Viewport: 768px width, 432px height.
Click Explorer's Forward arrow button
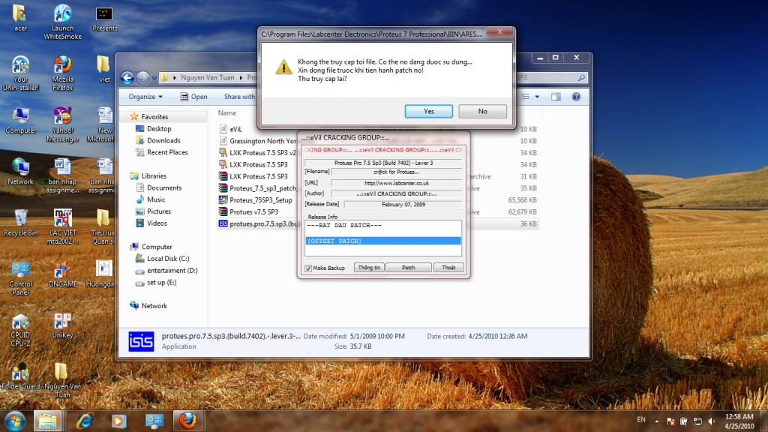click(x=142, y=77)
